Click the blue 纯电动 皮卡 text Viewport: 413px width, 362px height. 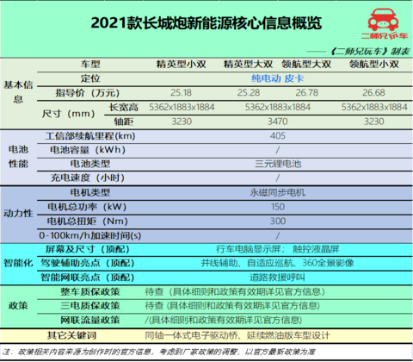pos(277,78)
